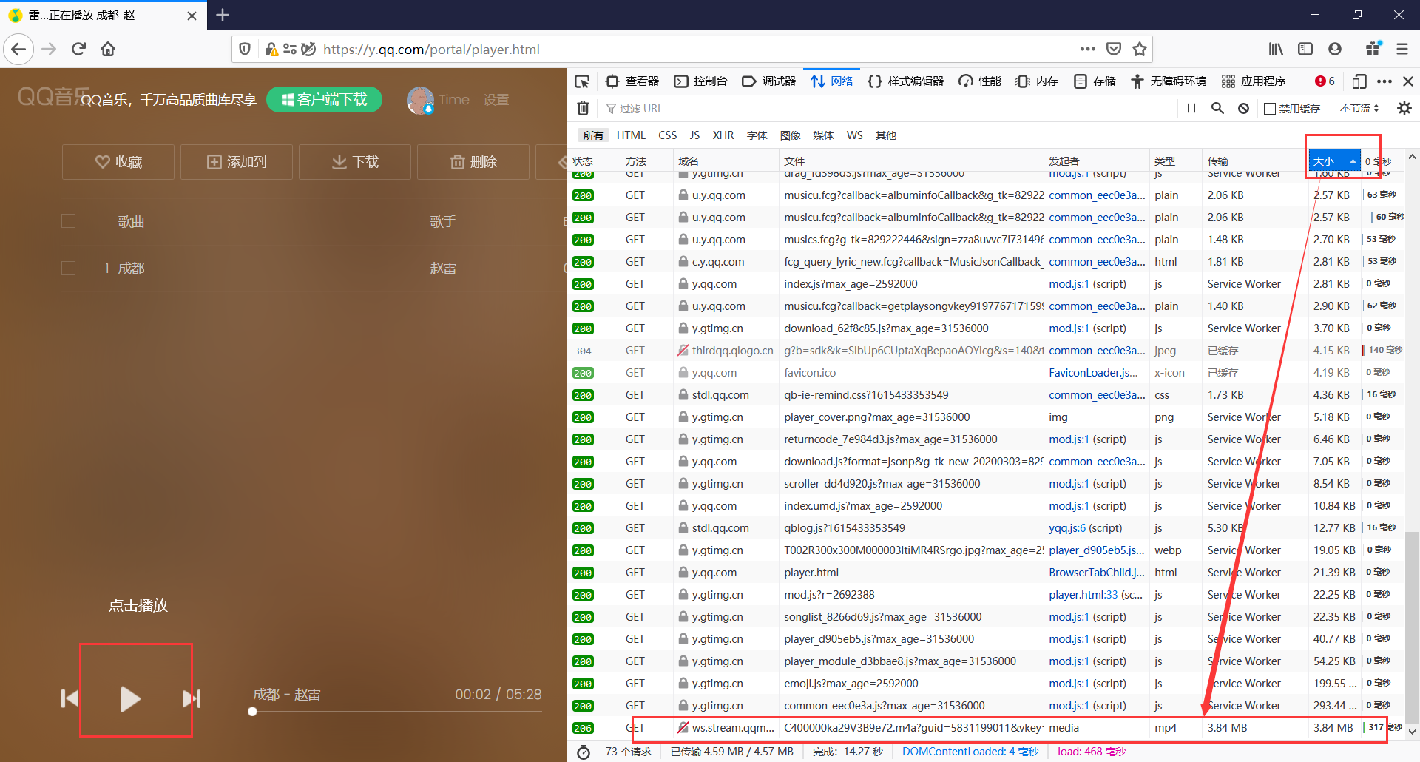
Task: Sort by the 状态 status column header
Action: 593,161
